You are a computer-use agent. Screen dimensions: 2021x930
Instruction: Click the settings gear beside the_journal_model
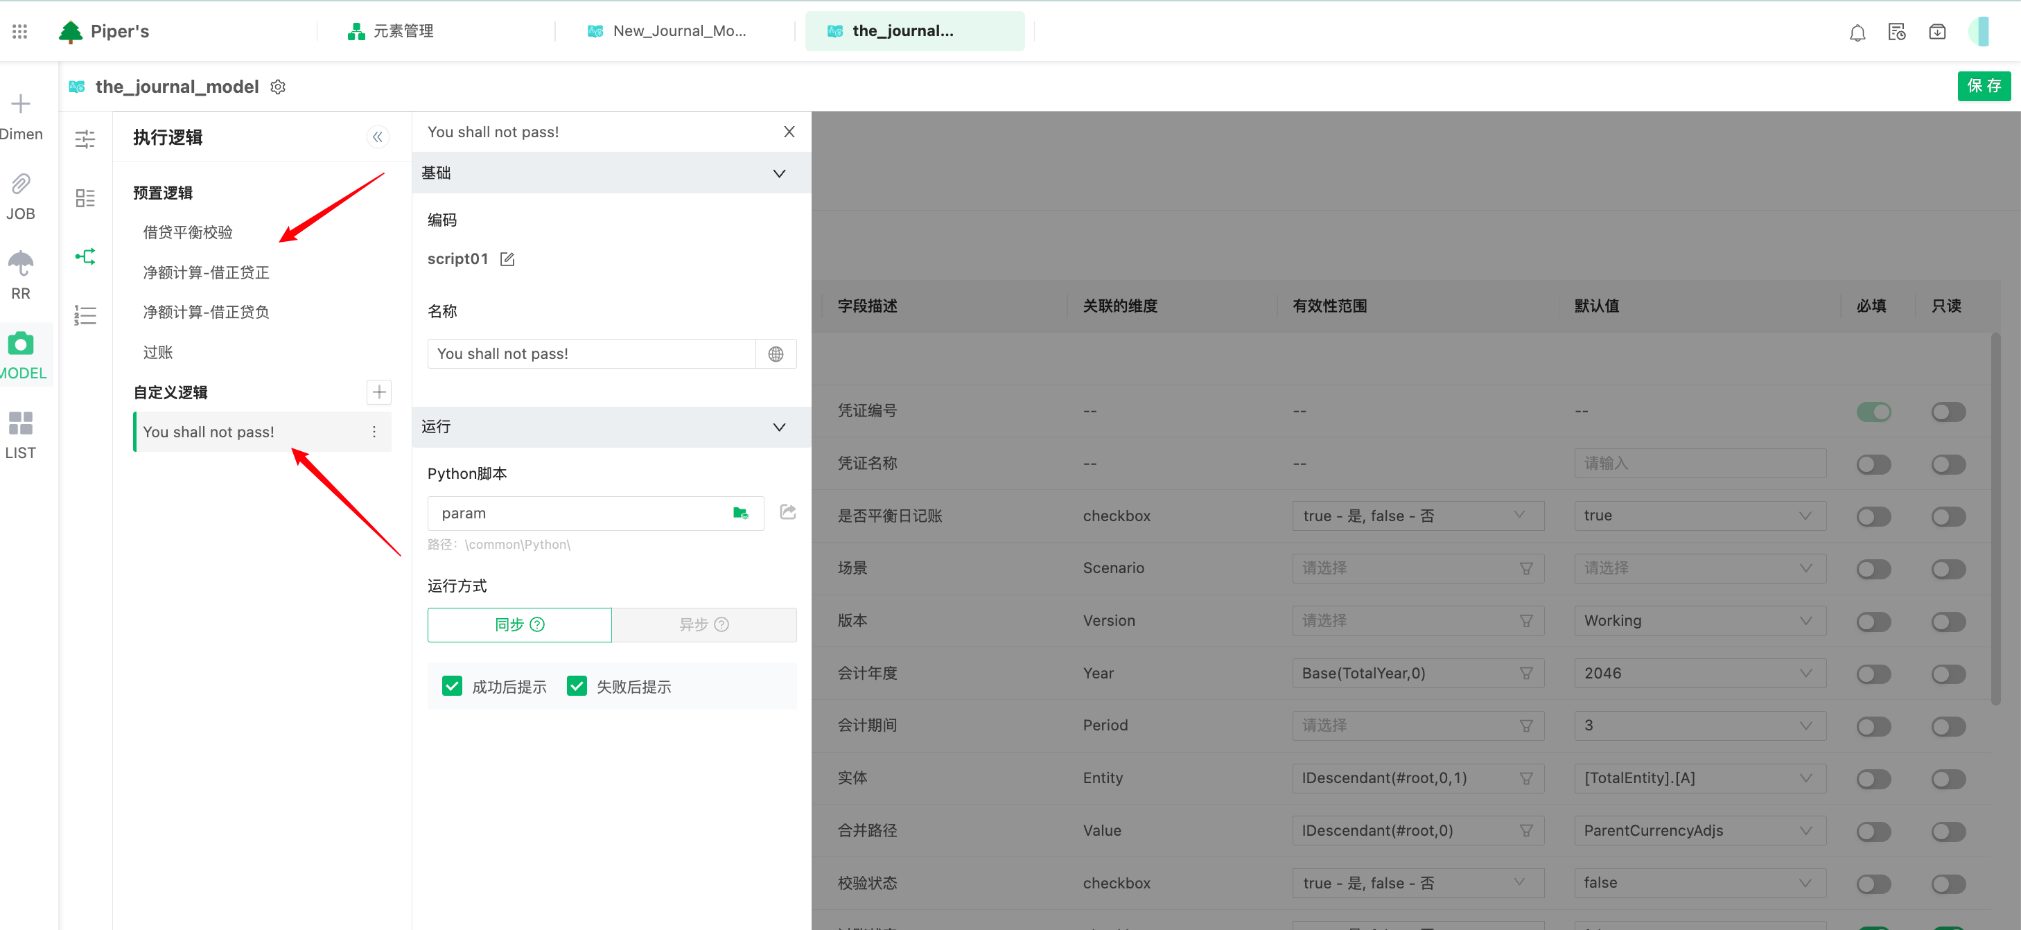(278, 87)
